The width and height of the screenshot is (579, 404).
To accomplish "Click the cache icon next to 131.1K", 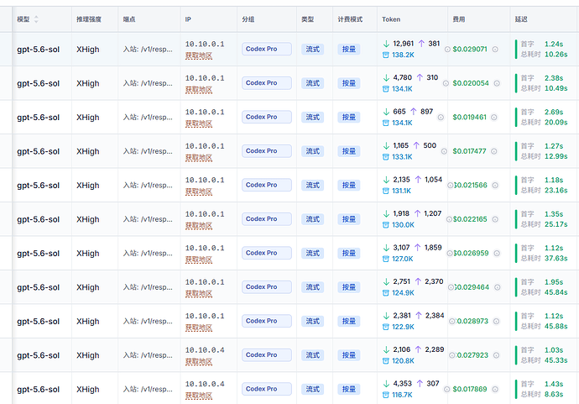I will [x=385, y=192].
